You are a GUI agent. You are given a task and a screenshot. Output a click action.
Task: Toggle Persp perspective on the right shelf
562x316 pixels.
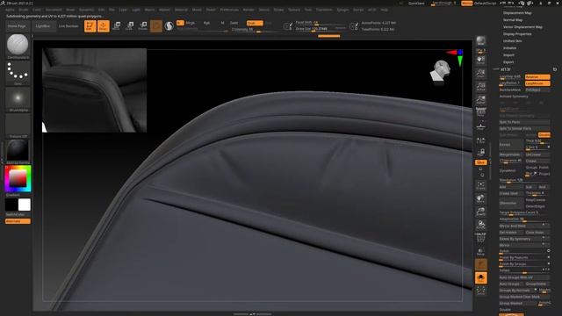pyautogui.click(x=480, y=112)
